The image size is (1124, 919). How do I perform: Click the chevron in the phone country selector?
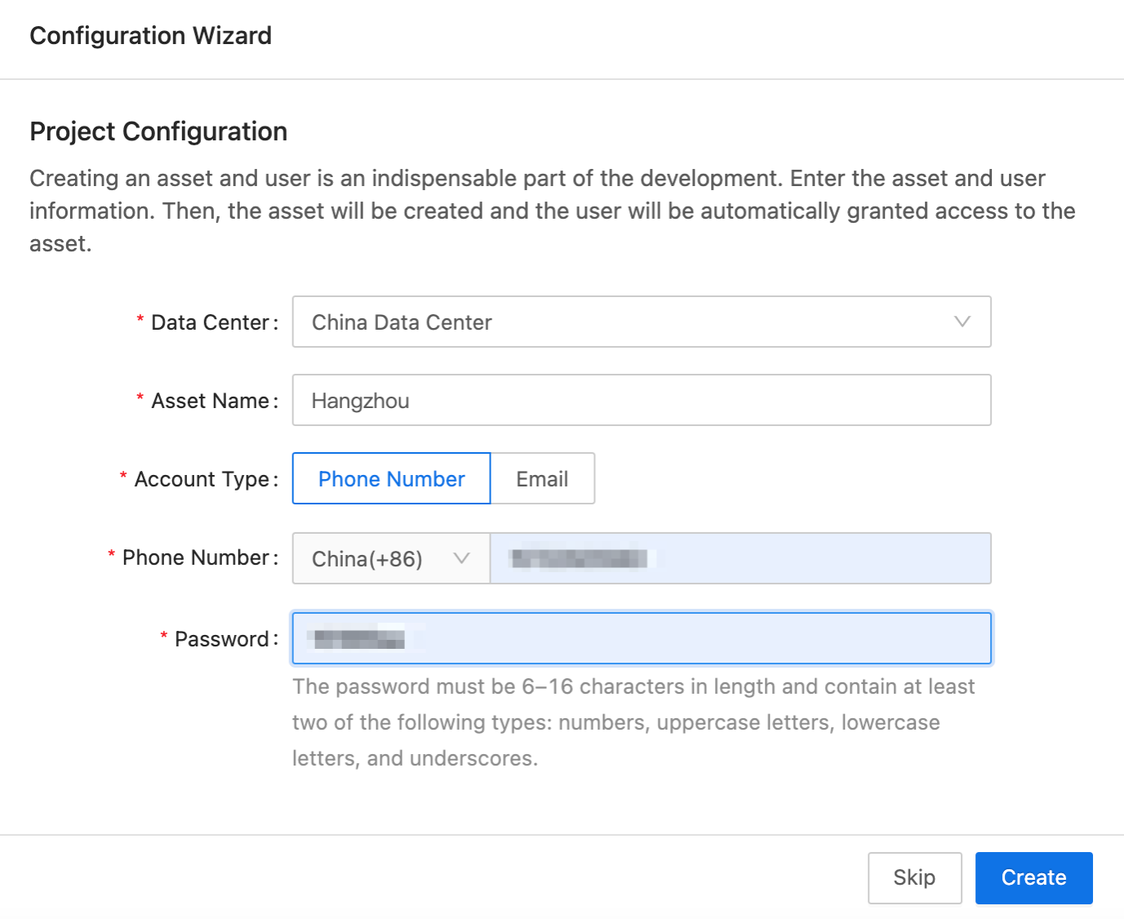click(462, 558)
